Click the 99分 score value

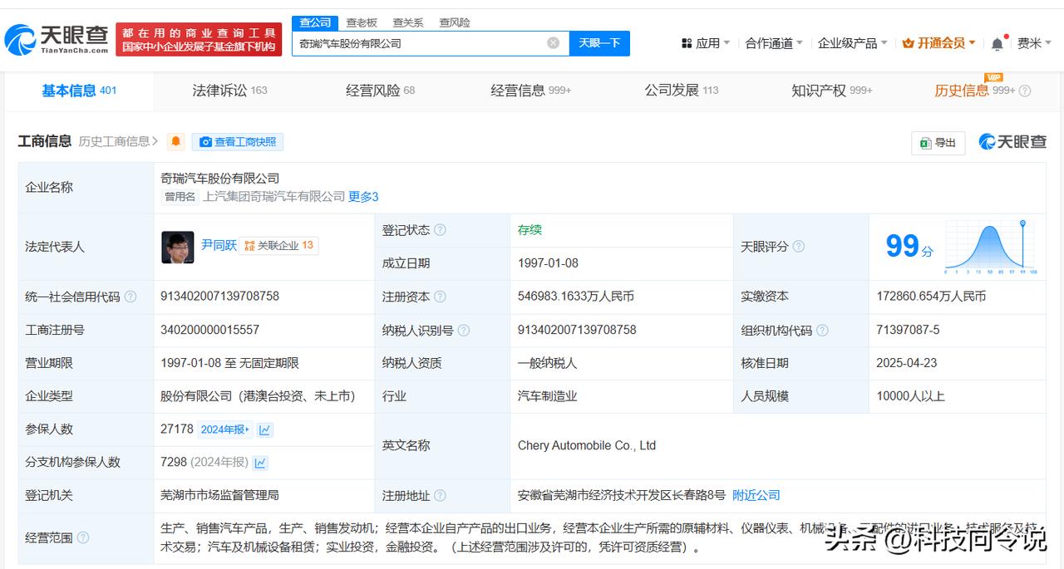[909, 246]
